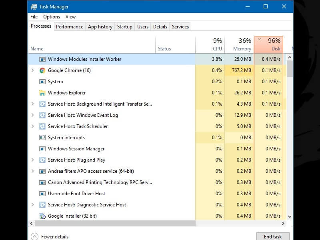Click the Windows Session Manager icon

[x=42, y=149]
